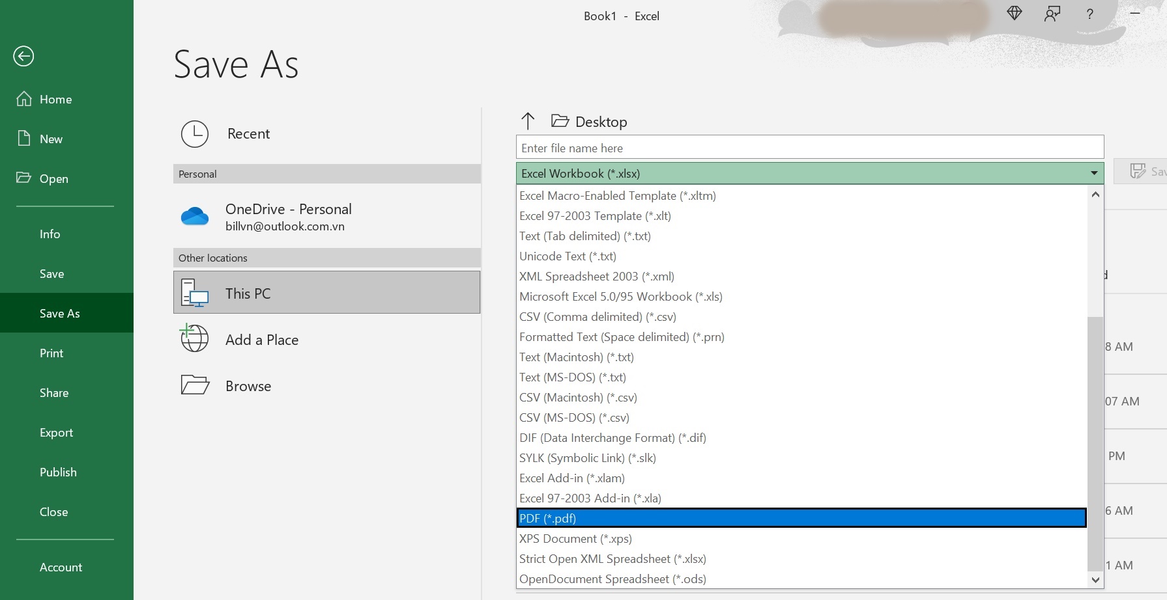Click the back arrow circle icon
The width and height of the screenshot is (1167, 600).
(23, 56)
